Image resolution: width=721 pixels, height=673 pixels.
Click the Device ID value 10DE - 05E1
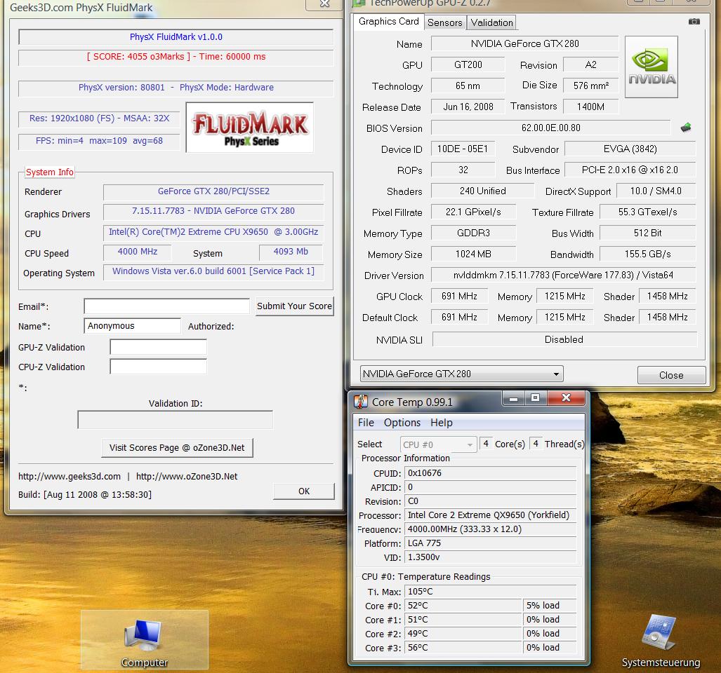tap(462, 149)
